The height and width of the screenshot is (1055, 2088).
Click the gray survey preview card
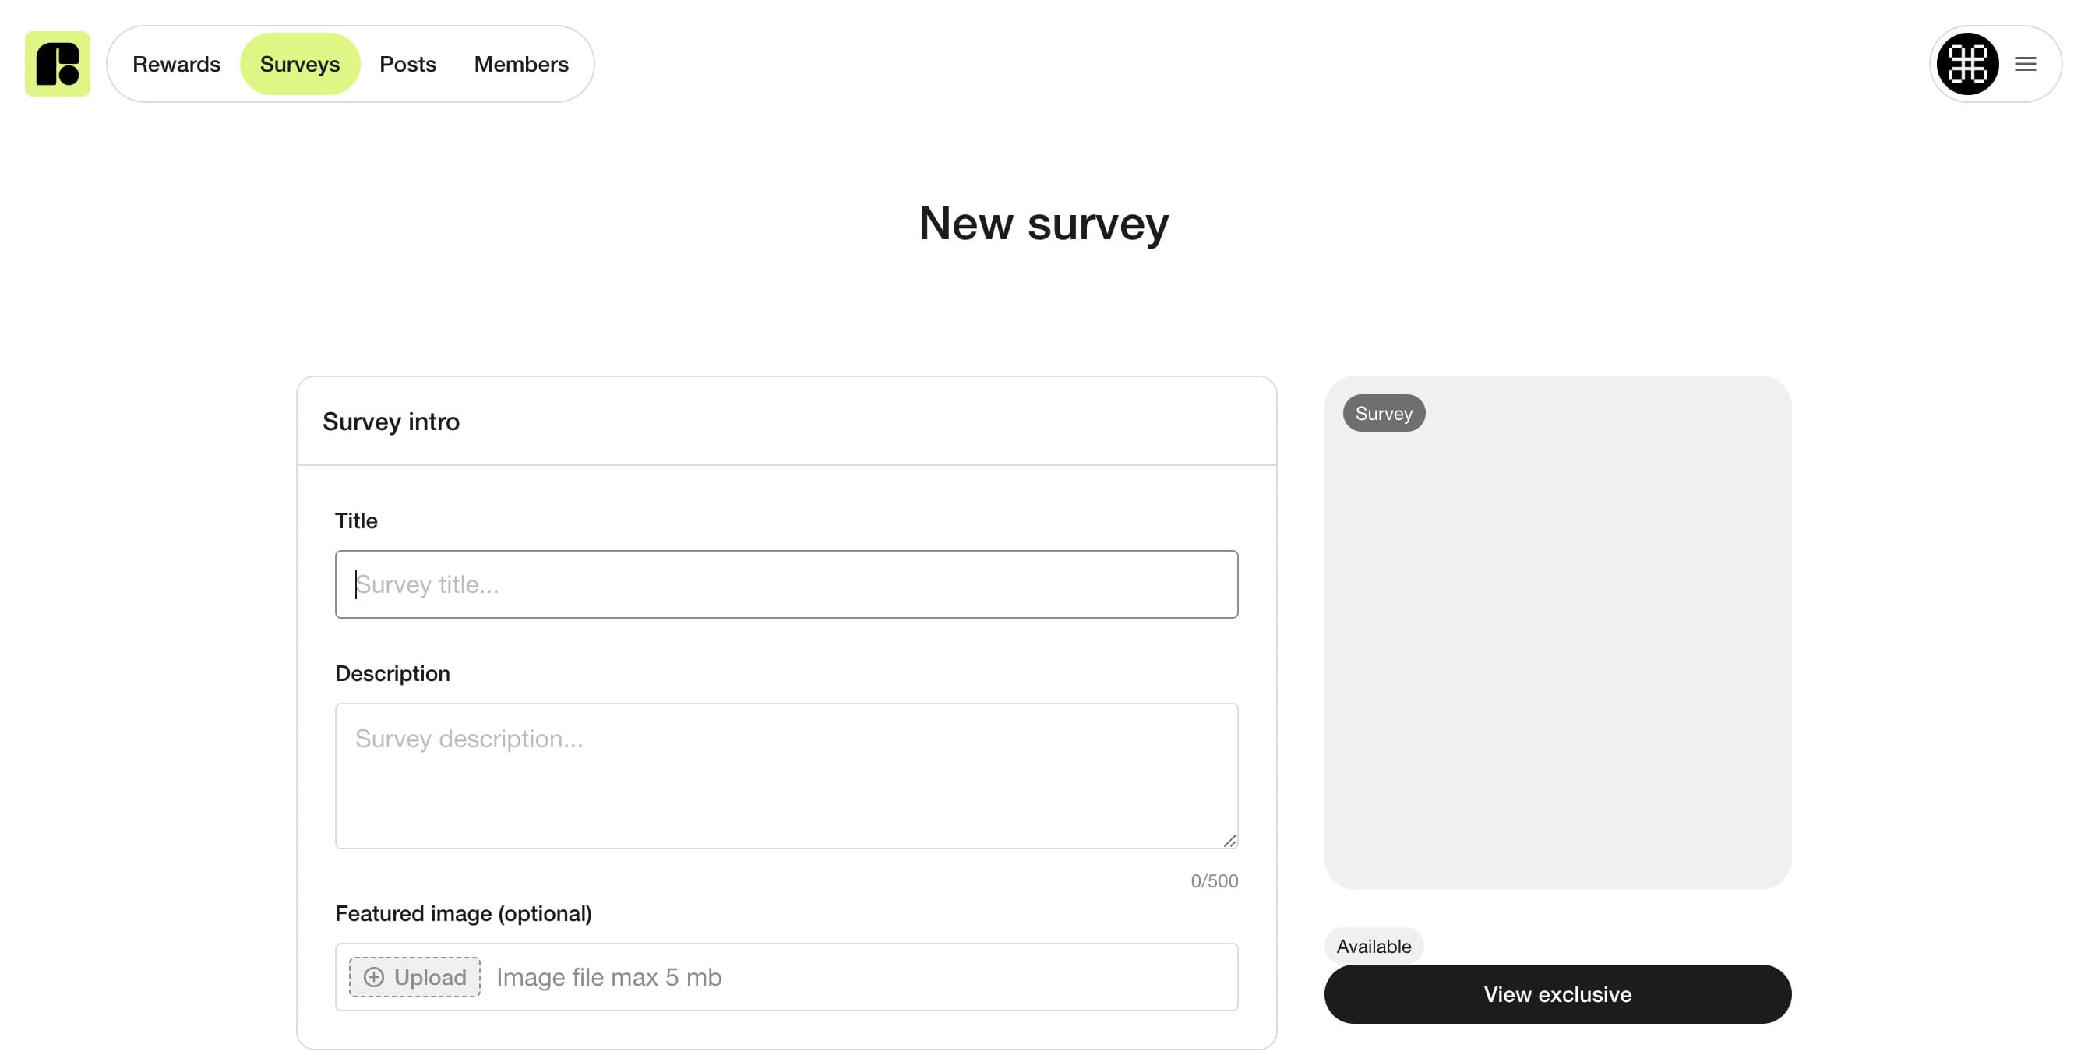coord(1557,632)
